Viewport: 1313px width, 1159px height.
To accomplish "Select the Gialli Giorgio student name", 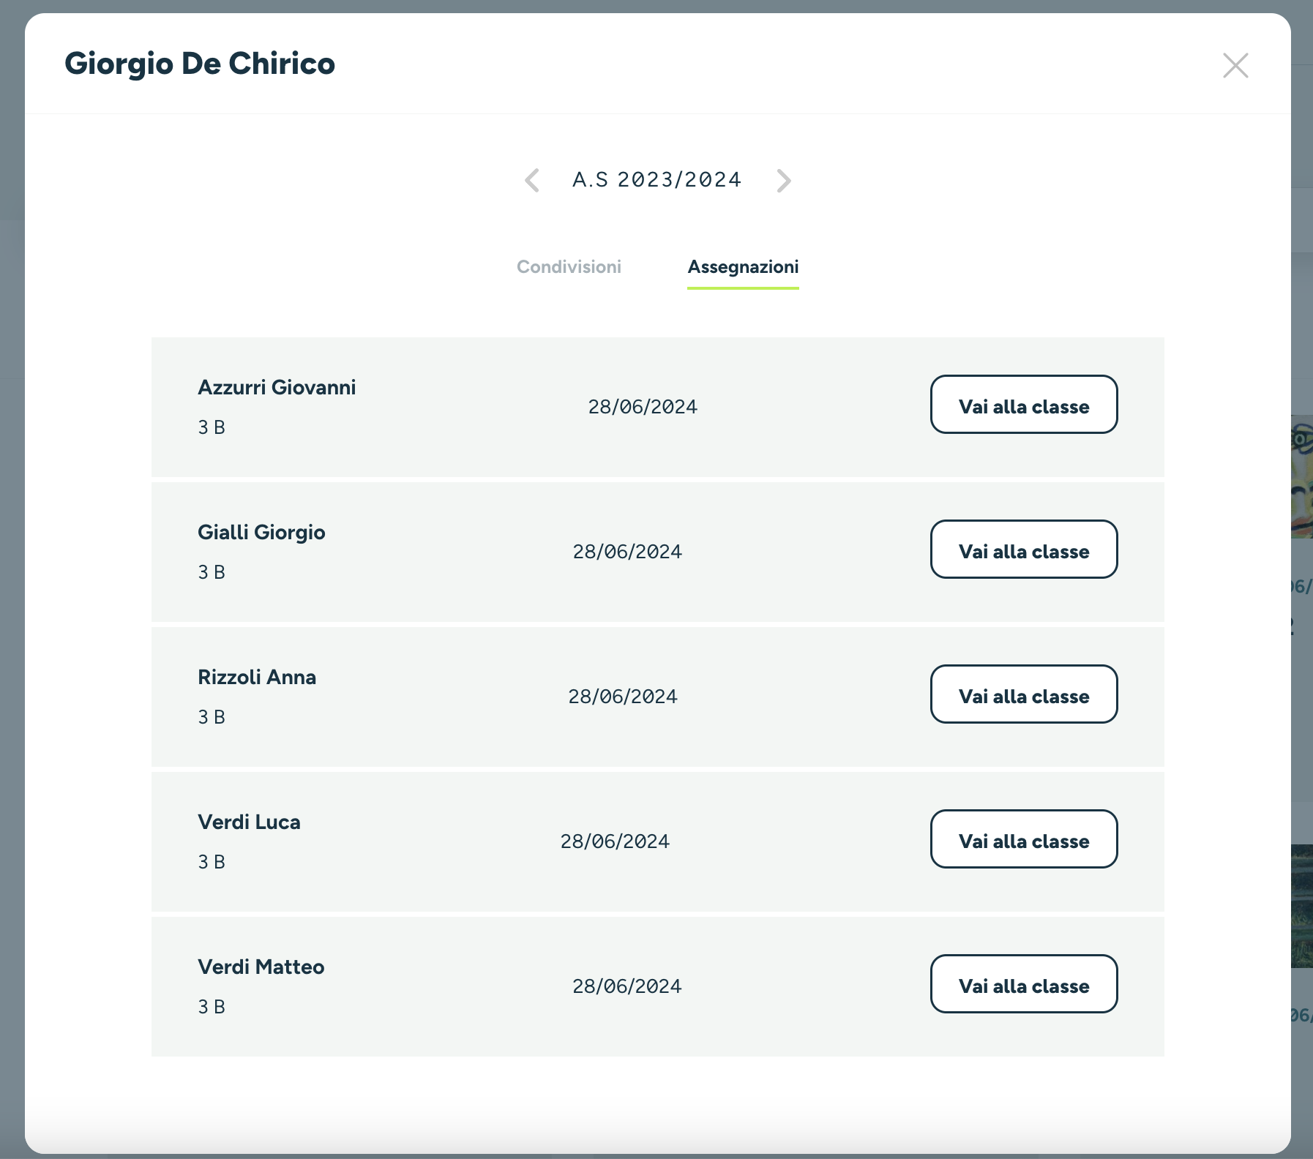I will point(261,533).
